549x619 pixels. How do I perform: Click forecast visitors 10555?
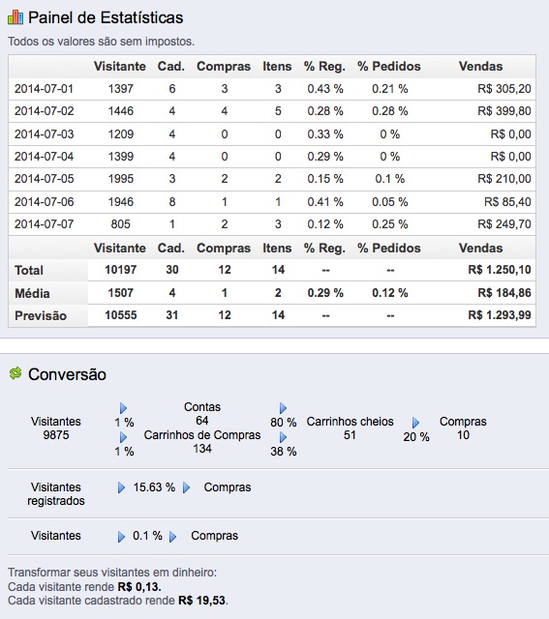tap(121, 315)
